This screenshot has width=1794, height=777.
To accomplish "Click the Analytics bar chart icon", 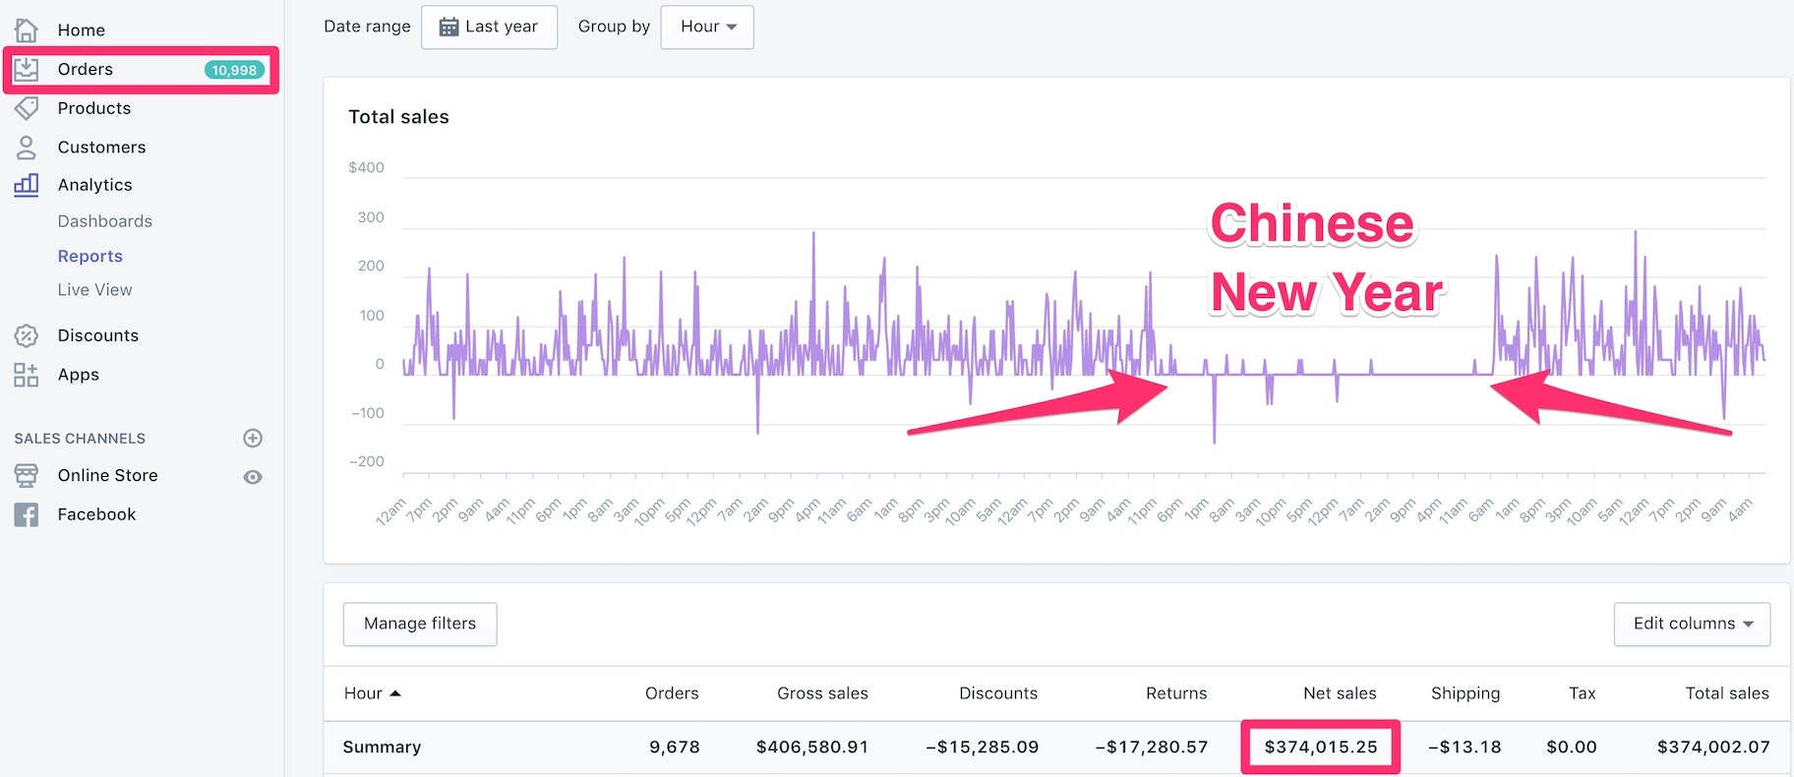I will pos(27,185).
